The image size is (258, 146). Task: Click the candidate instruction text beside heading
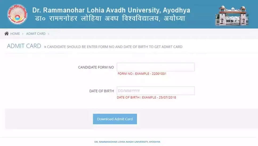point(115,47)
